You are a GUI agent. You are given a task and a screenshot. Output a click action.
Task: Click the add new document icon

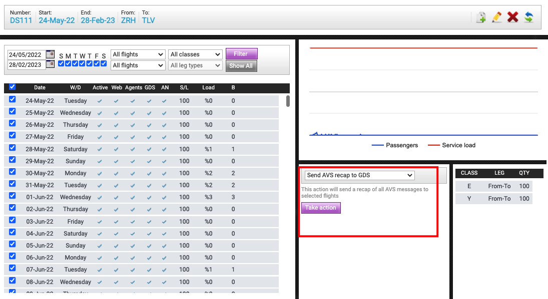(481, 17)
